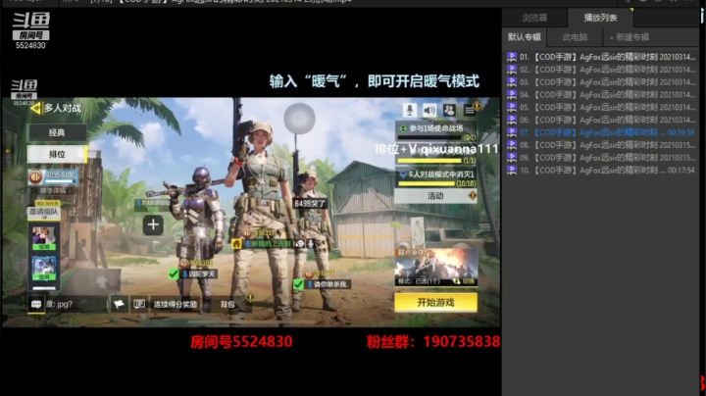
Task: Go back using the 多人对战 arrow
Action: tap(35, 108)
